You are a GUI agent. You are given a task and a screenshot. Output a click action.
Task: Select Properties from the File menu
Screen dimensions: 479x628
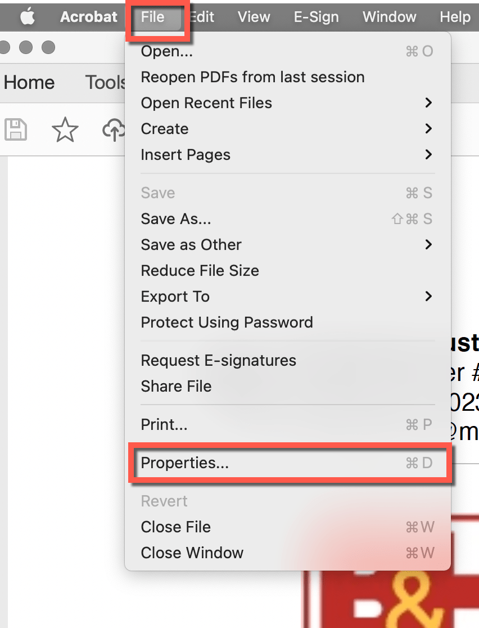185,463
